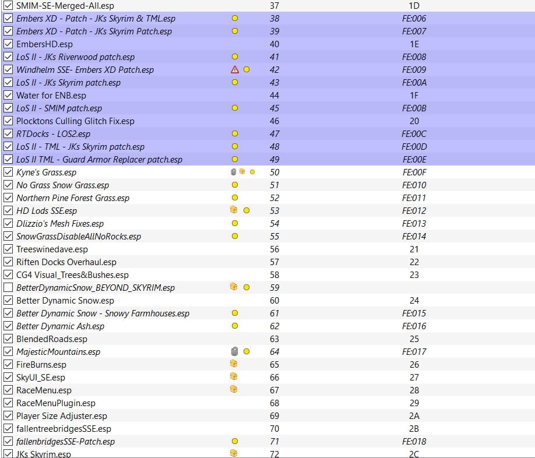Click the yellow light flag on HD Lods SSE.esp
The image size is (535, 458).
(x=247, y=211)
